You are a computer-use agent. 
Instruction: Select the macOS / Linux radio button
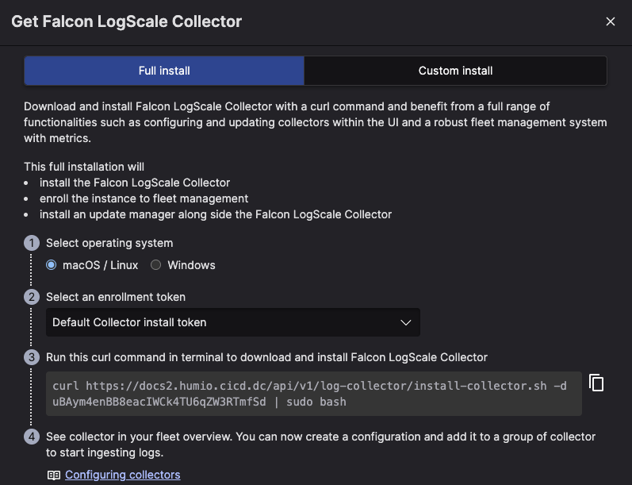click(52, 265)
